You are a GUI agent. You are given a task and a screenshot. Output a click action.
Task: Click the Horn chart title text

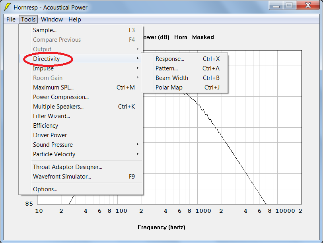pos(181,37)
